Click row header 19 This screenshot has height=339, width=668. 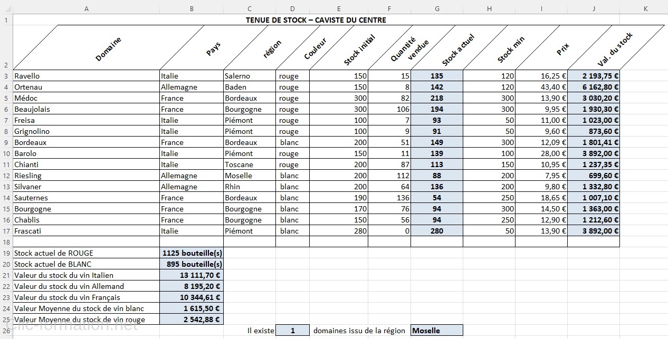[x=6, y=253]
